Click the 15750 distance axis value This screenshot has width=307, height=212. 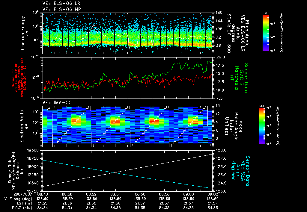[33, 191]
